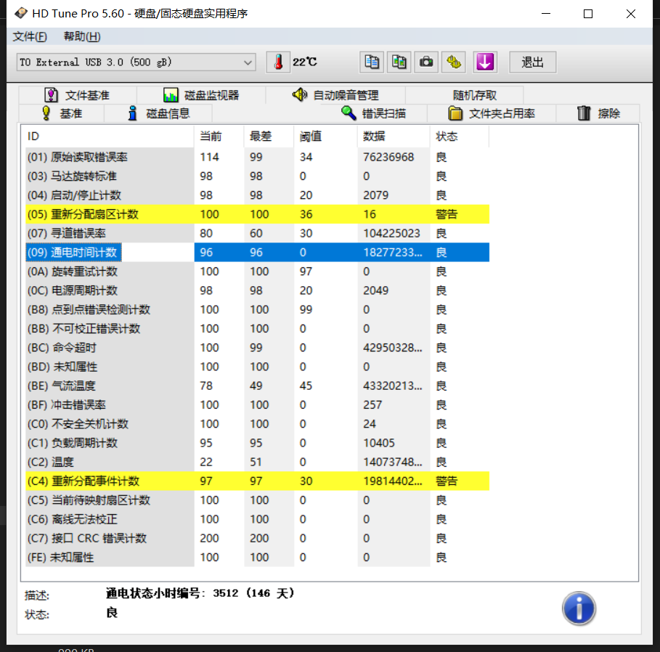This screenshot has width=660, height=652.
Task: Open the 文件 menu
Action: tap(30, 37)
